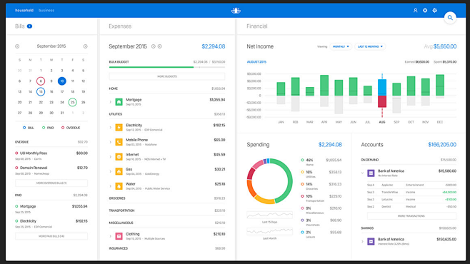Screen dimensions: 470x264
Task: Open the user profile icon
Action: tap(416, 11)
